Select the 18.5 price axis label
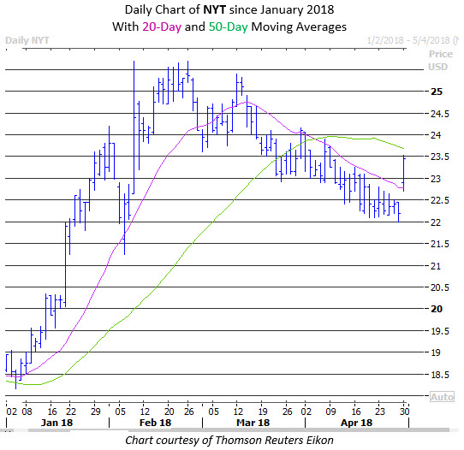The height and width of the screenshot is (450, 464). (x=439, y=375)
